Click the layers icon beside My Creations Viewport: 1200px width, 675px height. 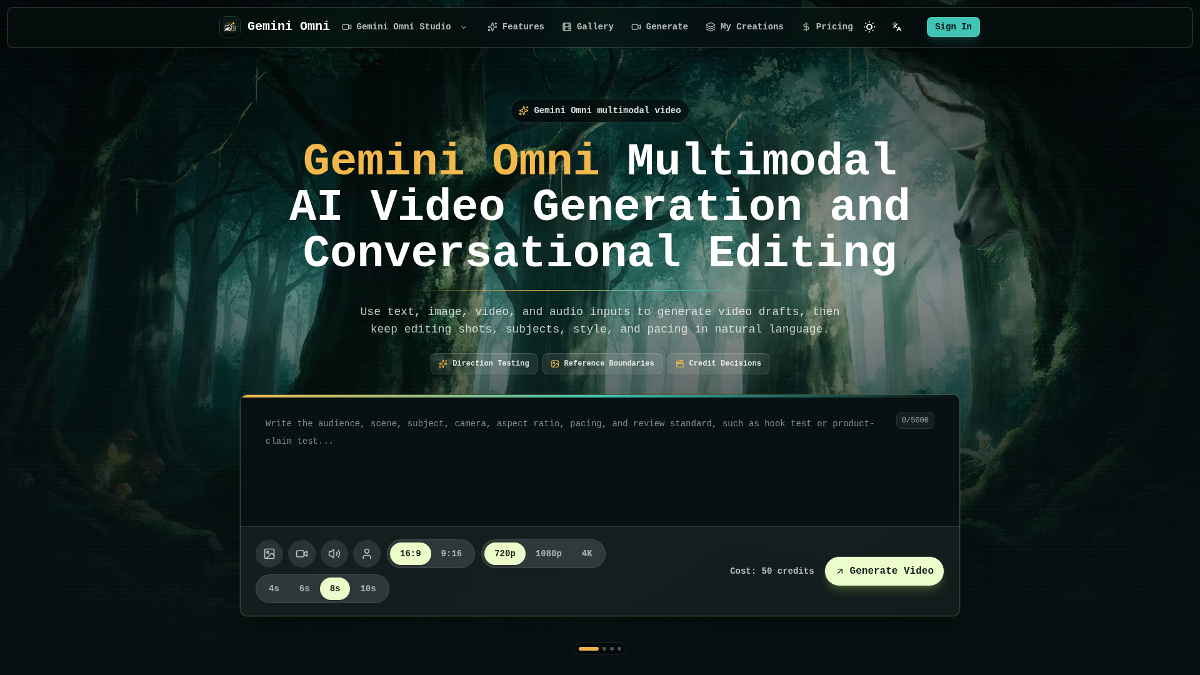click(x=711, y=27)
